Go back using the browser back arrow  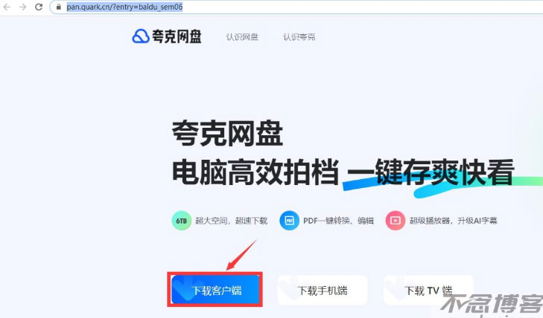coord(7,7)
